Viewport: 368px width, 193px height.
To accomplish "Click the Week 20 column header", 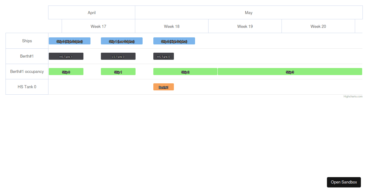I will [318, 26].
